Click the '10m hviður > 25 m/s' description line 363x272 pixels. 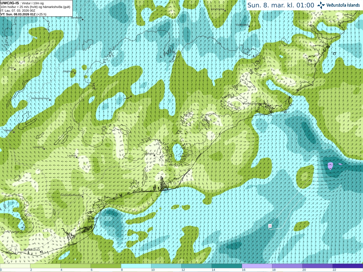(35, 7)
